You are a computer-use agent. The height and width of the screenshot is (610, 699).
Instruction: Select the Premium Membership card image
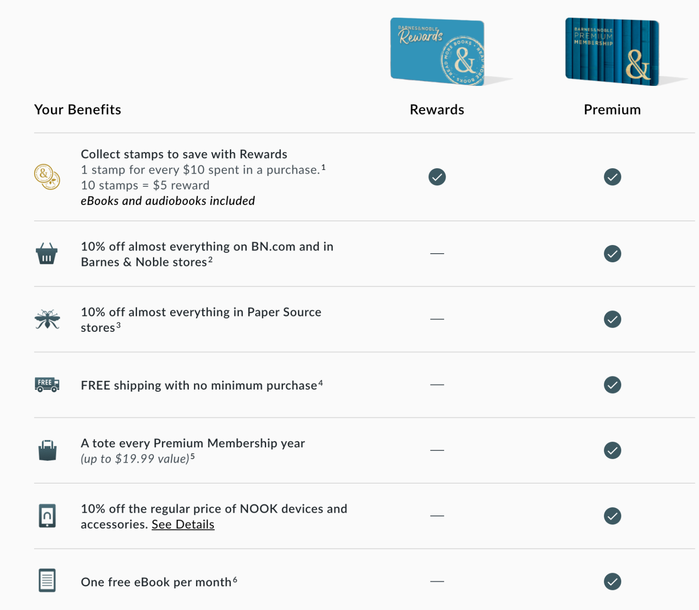[x=612, y=51]
